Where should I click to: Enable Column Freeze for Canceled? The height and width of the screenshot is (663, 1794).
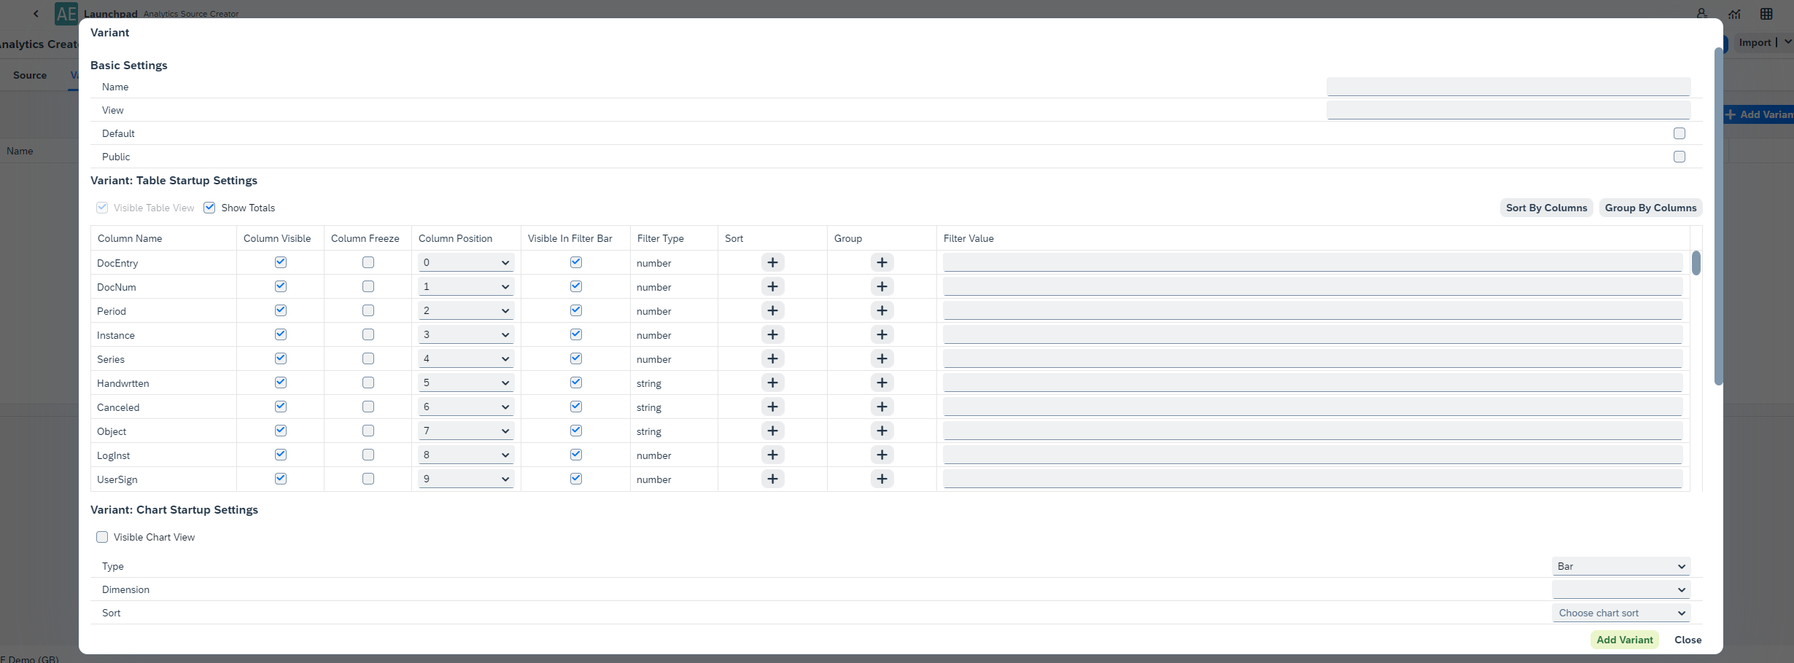(368, 407)
